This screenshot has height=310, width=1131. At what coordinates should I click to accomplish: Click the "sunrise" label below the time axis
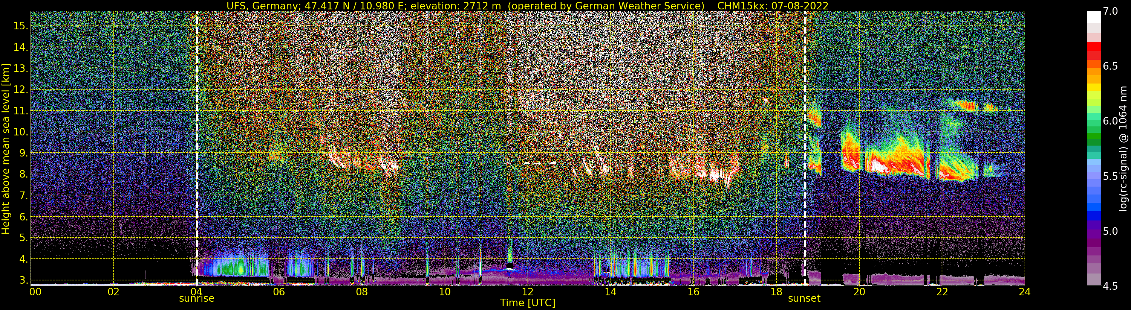click(x=197, y=299)
